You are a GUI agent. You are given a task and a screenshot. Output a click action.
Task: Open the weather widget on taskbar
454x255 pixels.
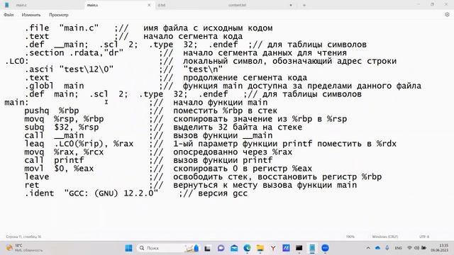(25, 248)
